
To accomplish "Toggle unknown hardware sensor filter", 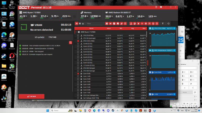I will pyautogui.click(x=125, y=23).
